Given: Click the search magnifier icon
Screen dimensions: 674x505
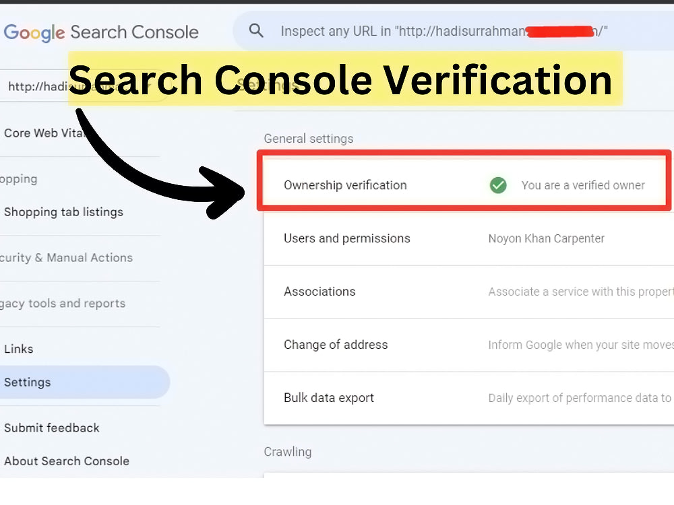Looking at the screenshot, I should click(x=256, y=31).
